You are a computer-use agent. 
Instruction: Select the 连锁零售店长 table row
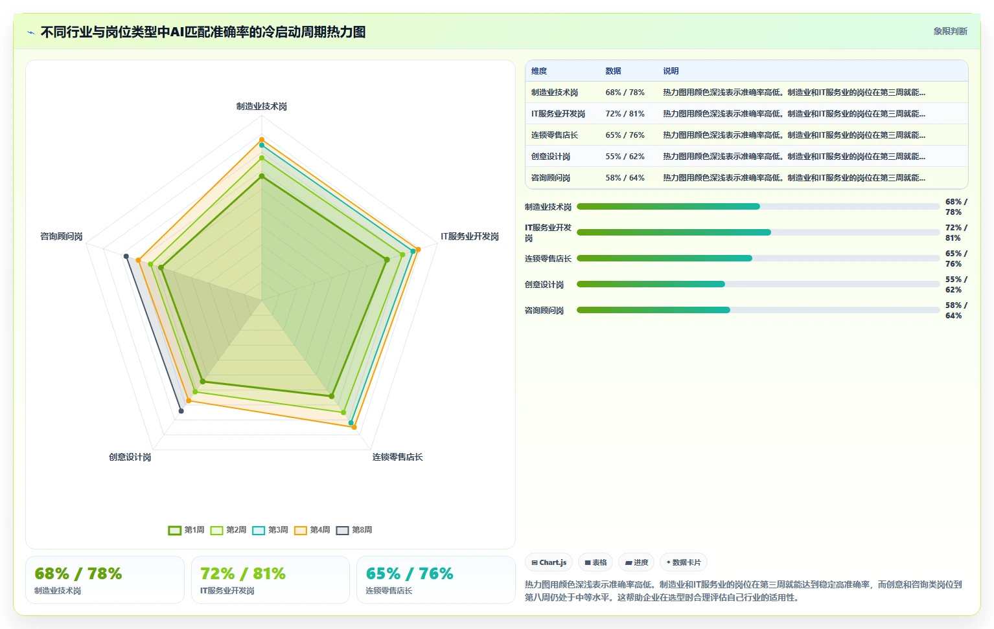[746, 135]
